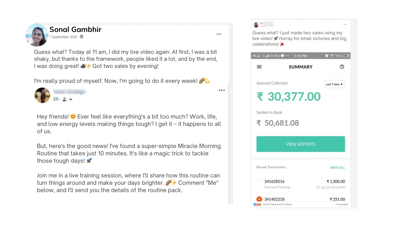Open three-dot menu on the 5h post
Screen dimensions: 404x227
(222, 90)
